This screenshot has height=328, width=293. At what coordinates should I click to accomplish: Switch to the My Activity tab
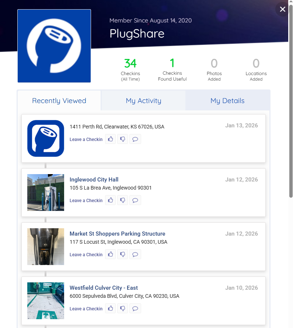(143, 101)
